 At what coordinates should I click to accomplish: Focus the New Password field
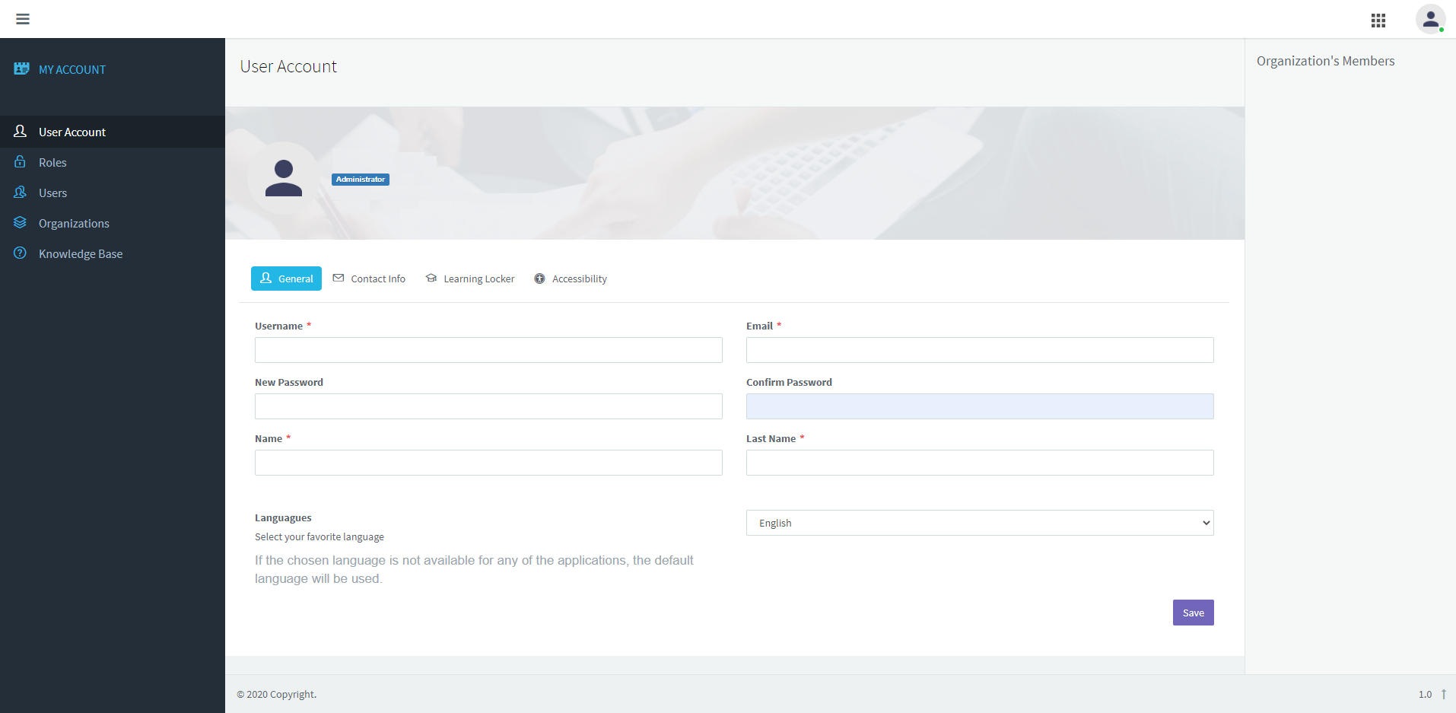pos(488,406)
